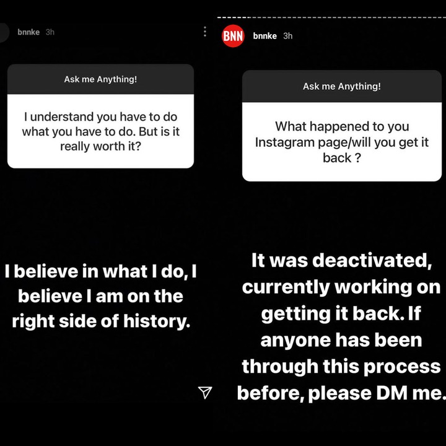Open the red BNN profile avatar
The image size is (446, 446).
[x=233, y=36]
